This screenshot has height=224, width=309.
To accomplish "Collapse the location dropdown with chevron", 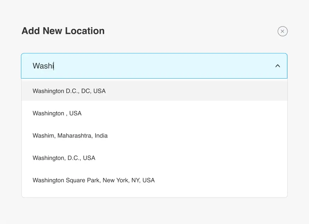I will coord(277,66).
